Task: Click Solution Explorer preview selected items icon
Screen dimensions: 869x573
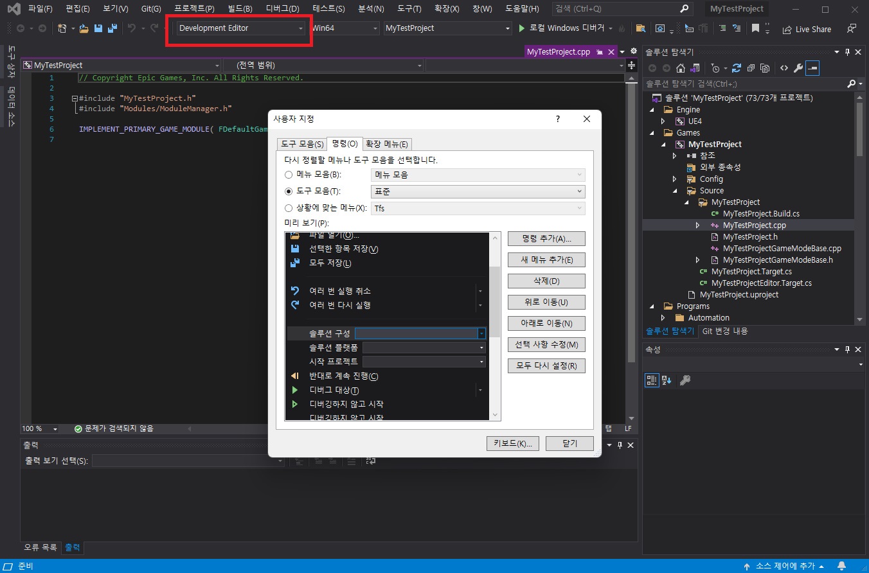Action: point(812,68)
